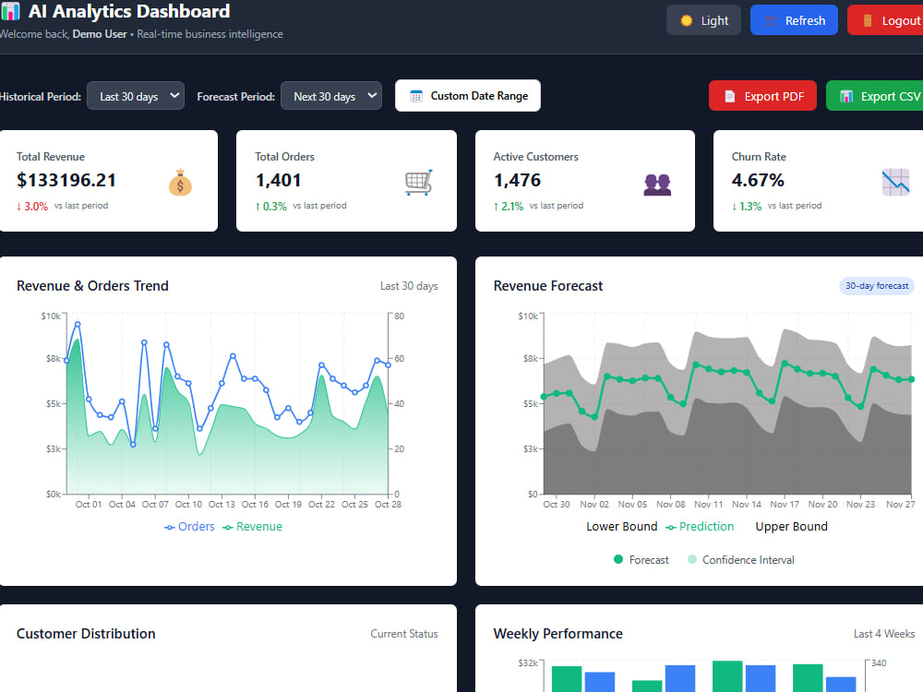The height and width of the screenshot is (692, 923).
Task: Toggle Light theme mode
Action: point(703,20)
